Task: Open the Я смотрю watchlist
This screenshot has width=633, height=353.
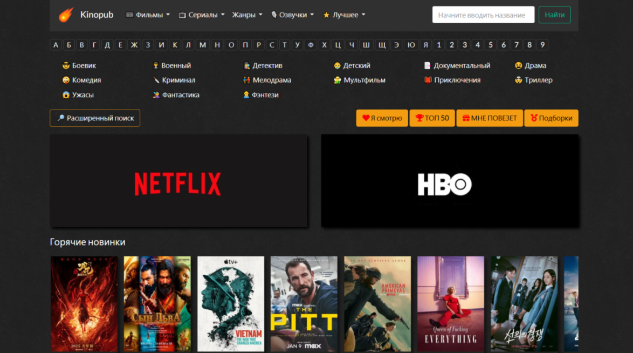Action: coord(382,118)
